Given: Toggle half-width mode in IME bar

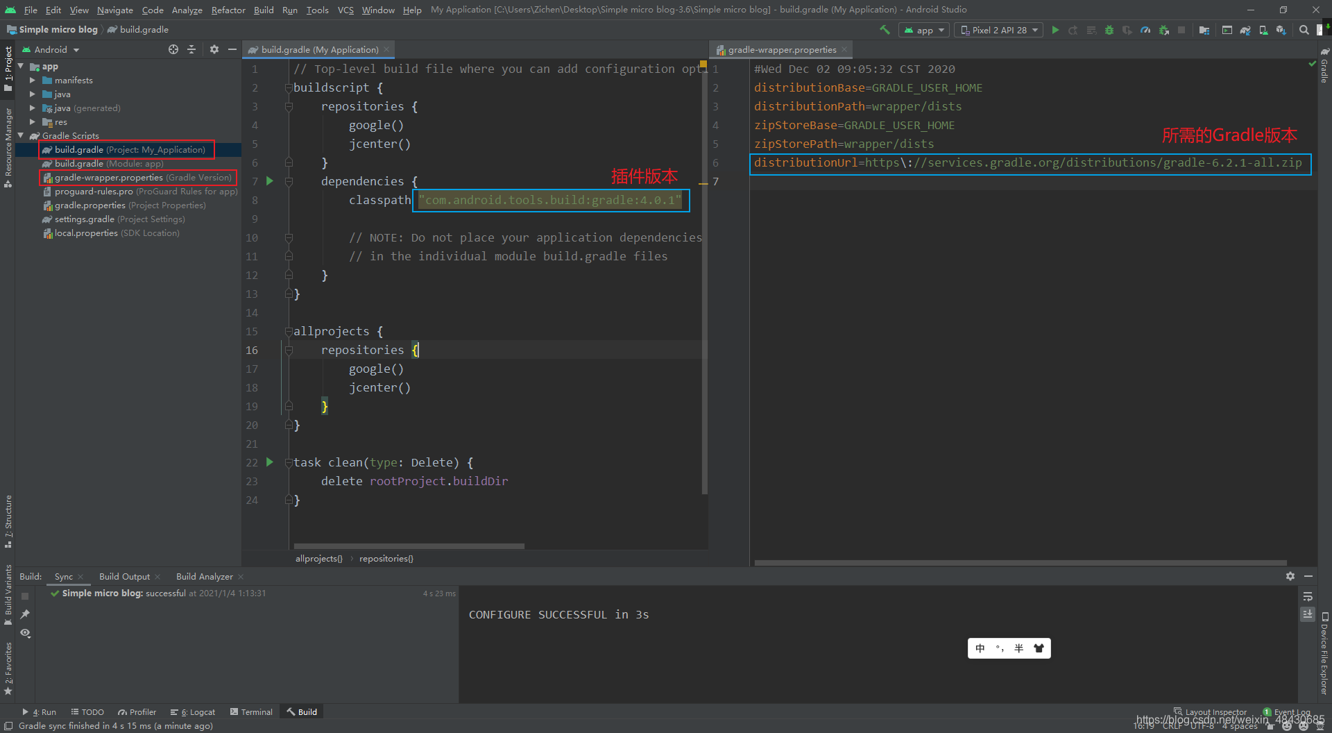Looking at the screenshot, I should coord(1019,648).
